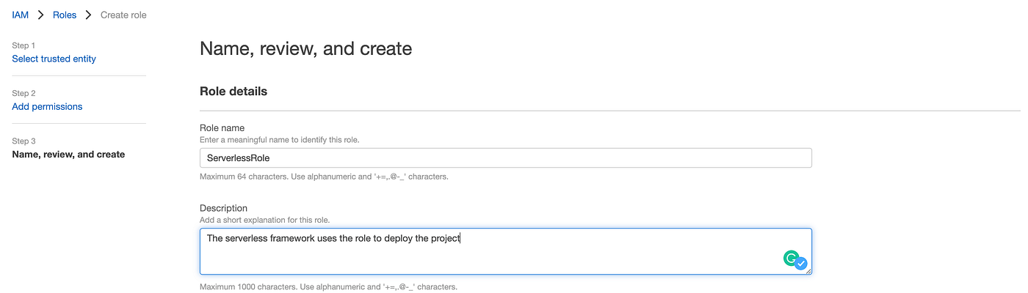This screenshot has width=1028, height=293.
Task: Click the Role details section heading
Action: pyautogui.click(x=234, y=92)
